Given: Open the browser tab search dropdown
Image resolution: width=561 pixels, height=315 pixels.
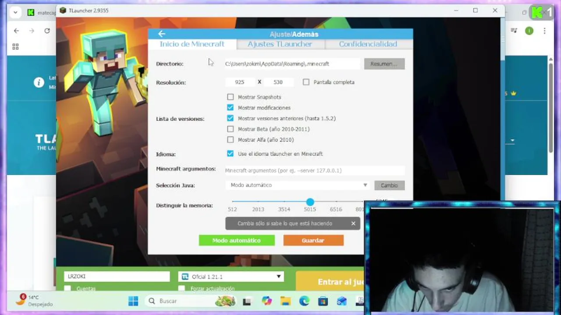Looking at the screenshot, I should [x=15, y=12].
